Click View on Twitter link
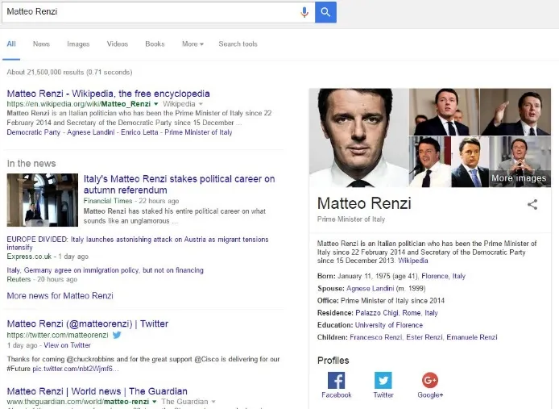 coord(67,345)
